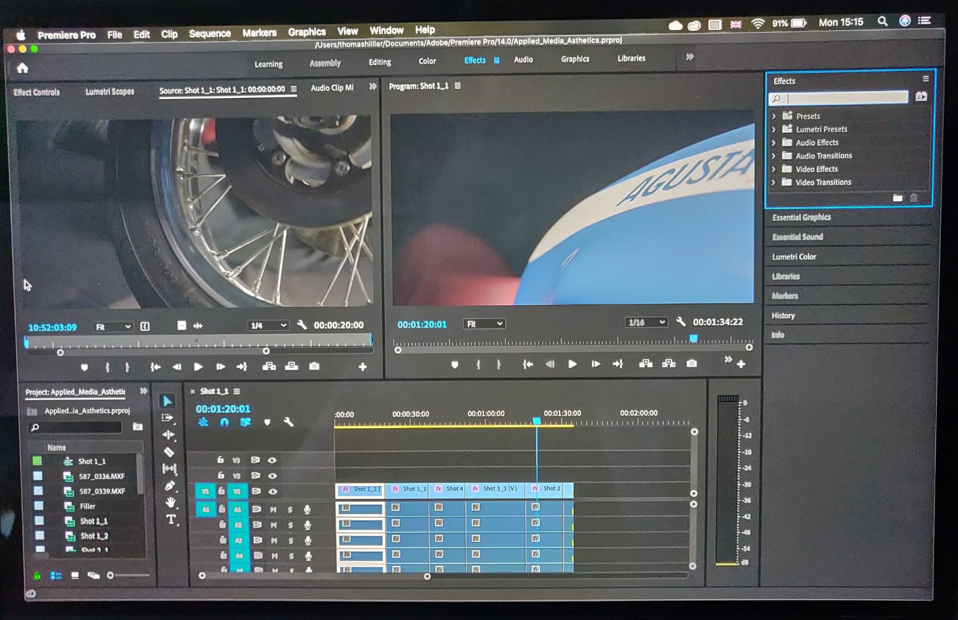Select the Track Select Forward tool

point(168,418)
